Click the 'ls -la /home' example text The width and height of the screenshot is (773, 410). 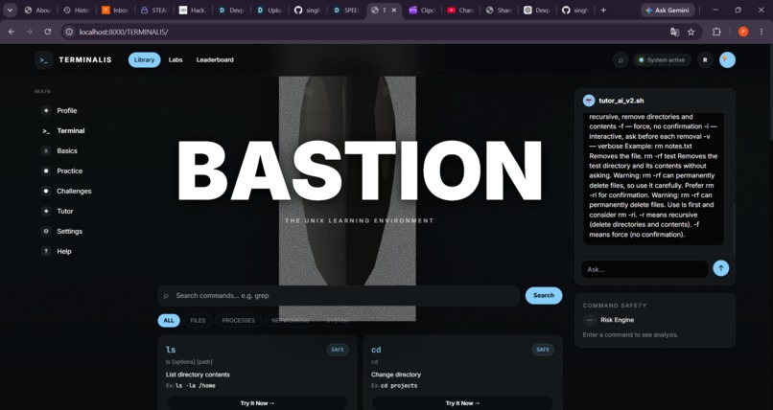(196, 385)
